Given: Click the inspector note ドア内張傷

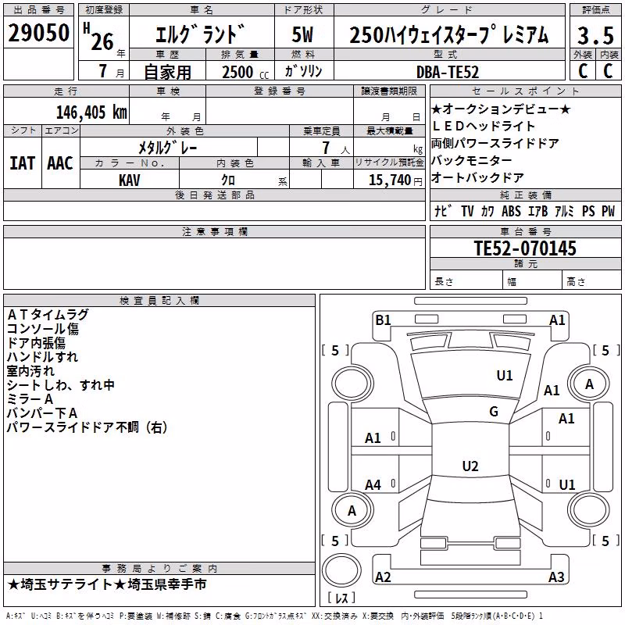Looking at the screenshot, I should 36,343.
